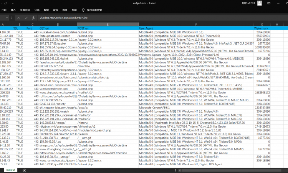Click watermark value 1748429673
Image resolution: width=288 pixels, height=173 pixels.
point(262,126)
